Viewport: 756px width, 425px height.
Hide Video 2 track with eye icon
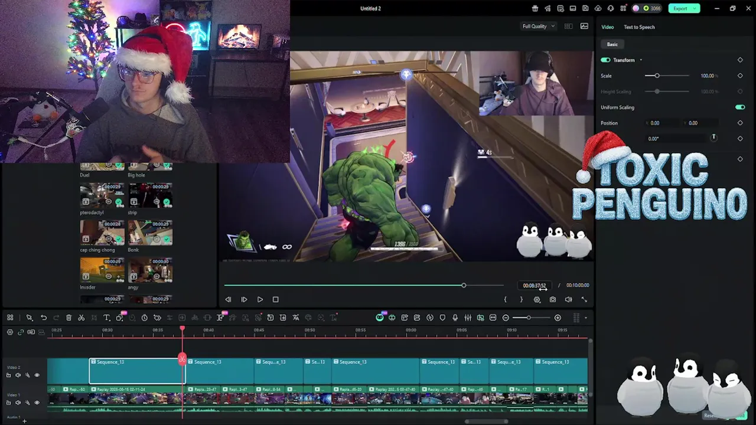37,375
